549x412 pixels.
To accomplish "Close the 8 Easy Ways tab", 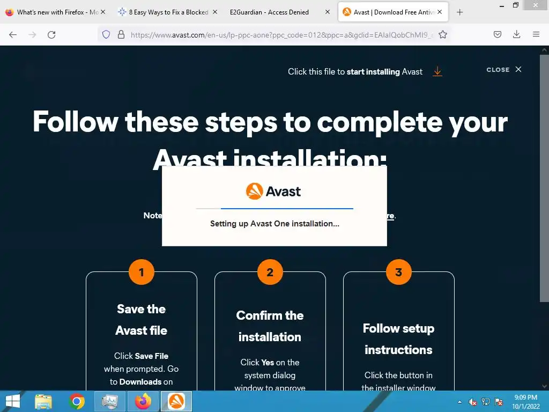I will (x=215, y=12).
